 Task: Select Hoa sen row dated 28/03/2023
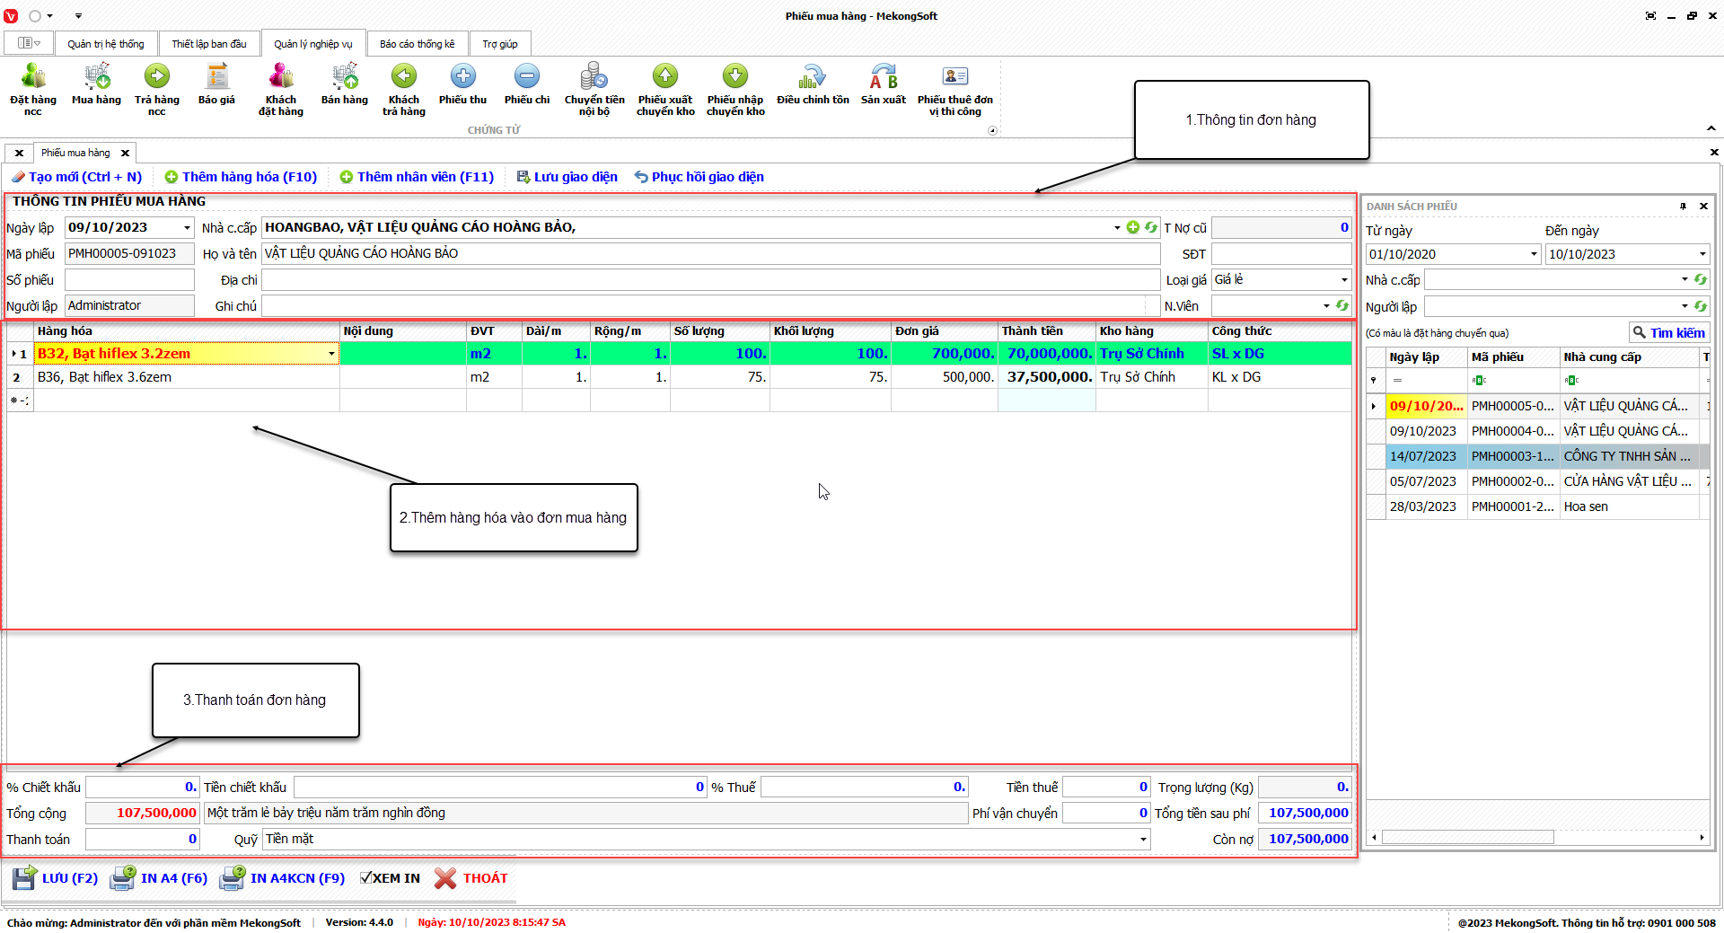click(1537, 506)
